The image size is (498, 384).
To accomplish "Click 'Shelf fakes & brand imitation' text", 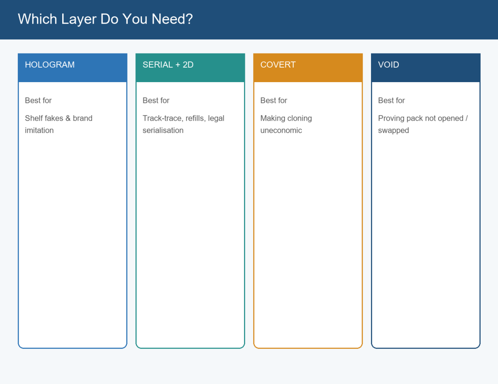I will [x=59, y=124].
